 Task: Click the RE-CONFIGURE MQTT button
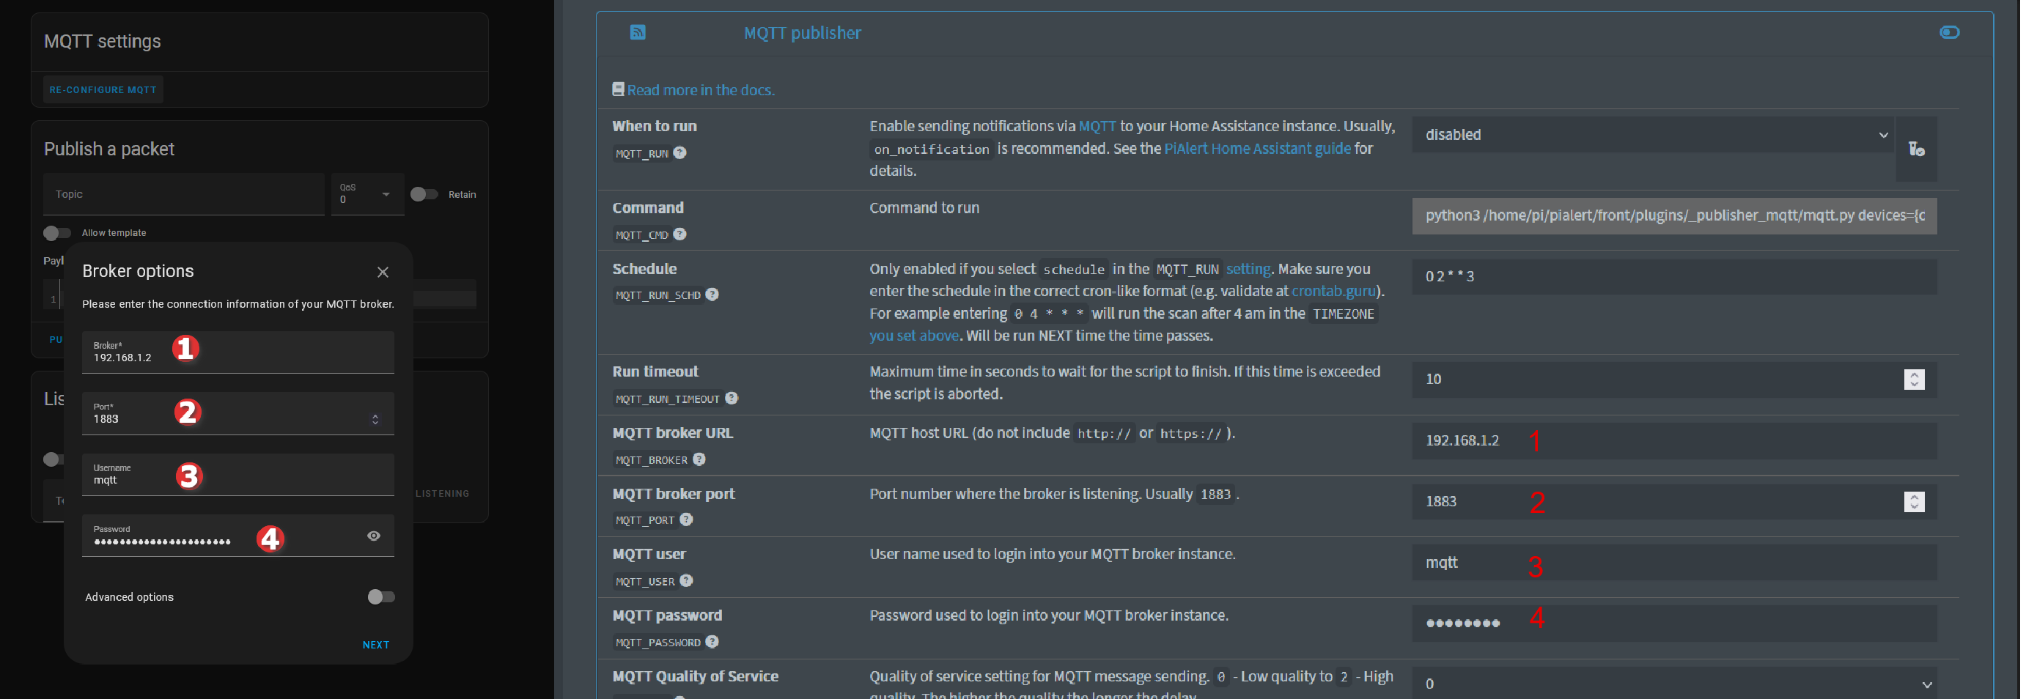click(102, 89)
